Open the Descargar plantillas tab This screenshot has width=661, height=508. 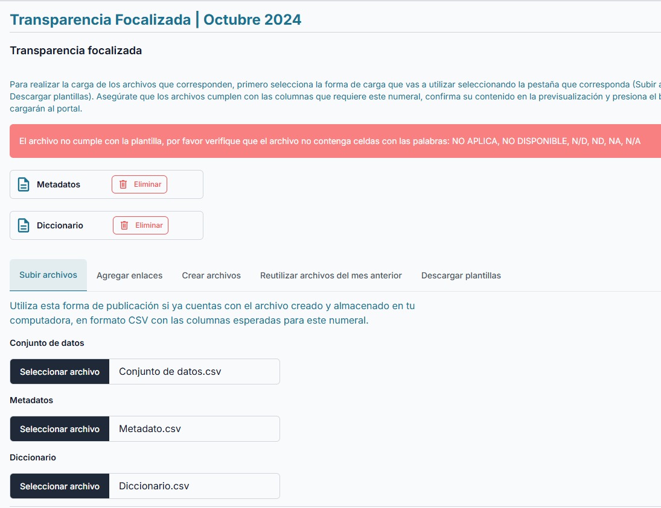pyautogui.click(x=461, y=275)
